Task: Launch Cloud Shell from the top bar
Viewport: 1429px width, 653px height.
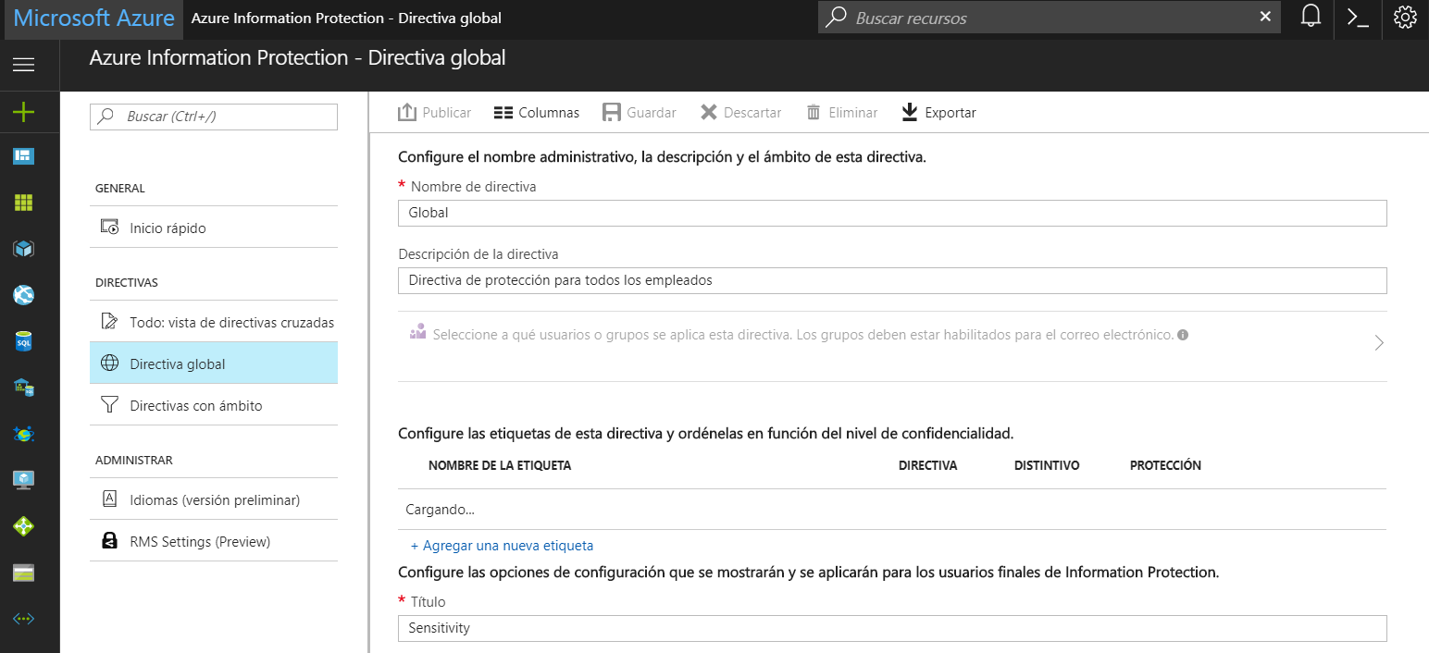Action: click(1356, 17)
